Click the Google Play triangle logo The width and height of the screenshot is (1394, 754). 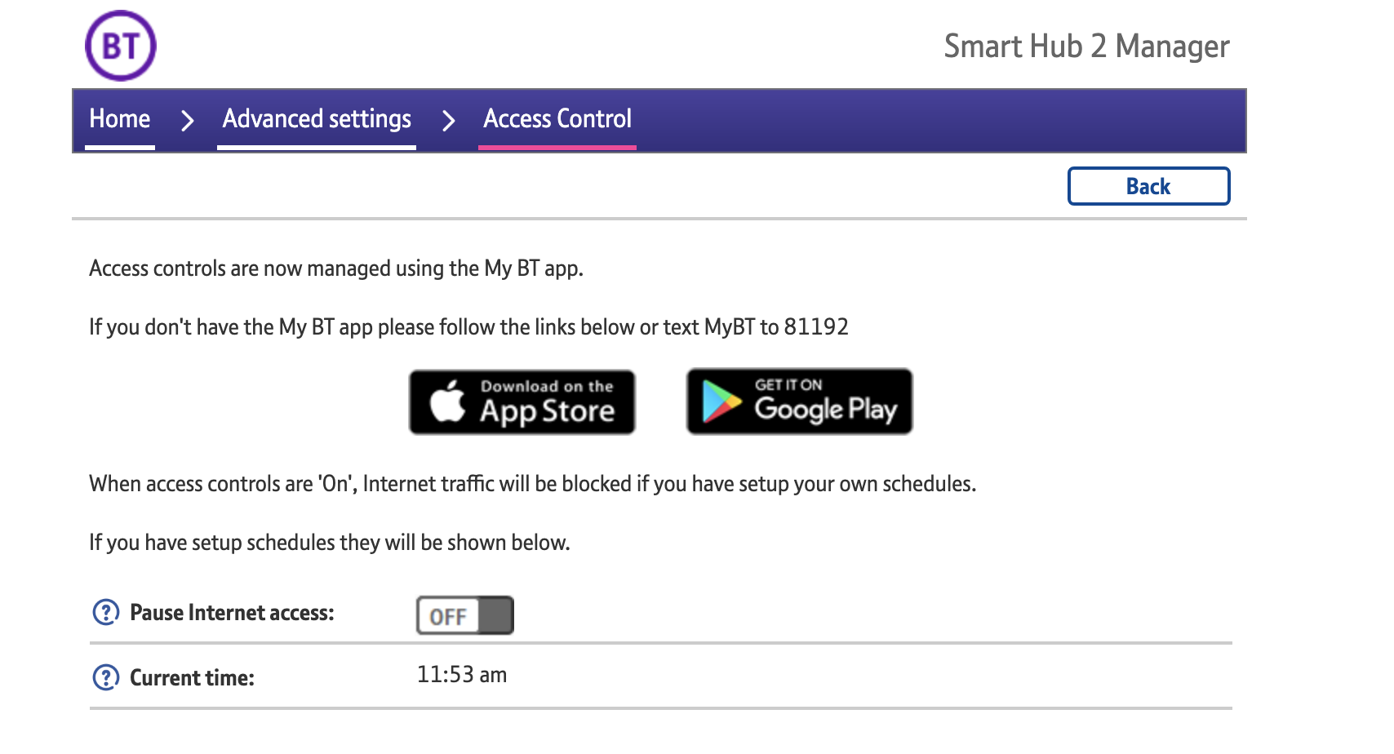tap(721, 401)
